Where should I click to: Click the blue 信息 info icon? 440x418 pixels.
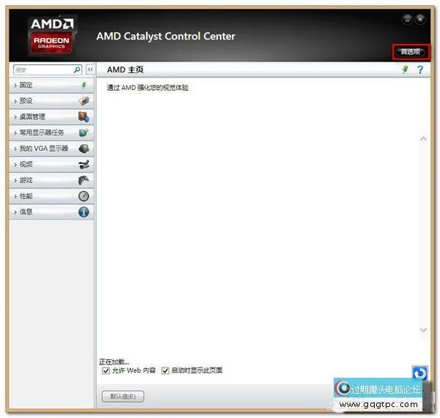click(84, 212)
